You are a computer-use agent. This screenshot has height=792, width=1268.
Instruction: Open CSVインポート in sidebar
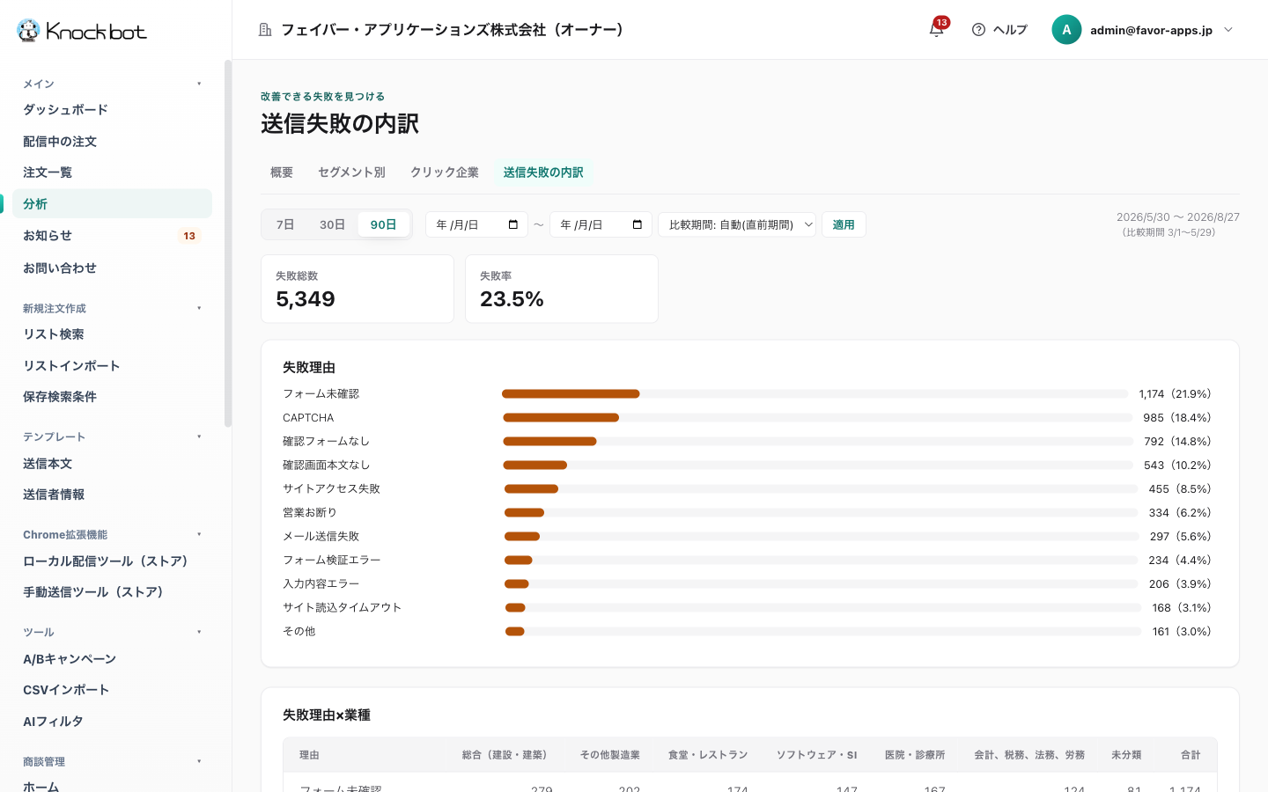(112, 690)
